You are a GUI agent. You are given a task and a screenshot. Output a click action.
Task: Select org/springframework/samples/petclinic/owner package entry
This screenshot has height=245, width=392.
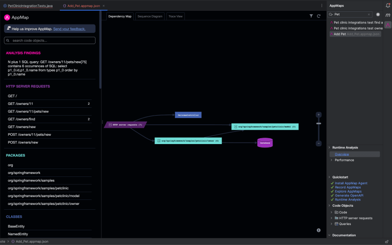coord(49,204)
